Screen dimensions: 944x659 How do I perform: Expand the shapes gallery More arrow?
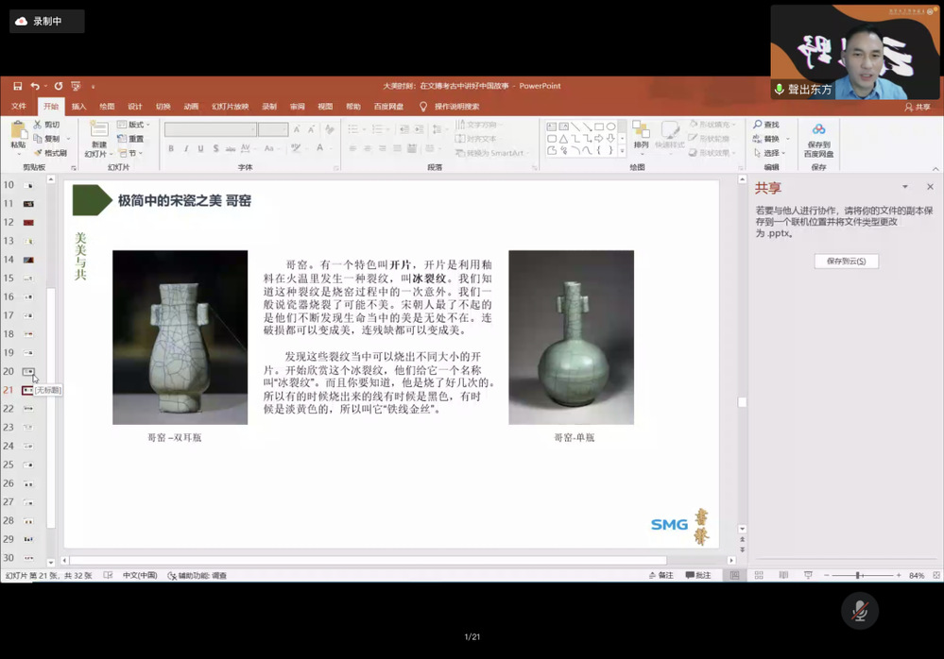622,151
